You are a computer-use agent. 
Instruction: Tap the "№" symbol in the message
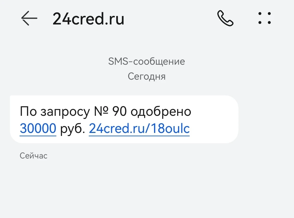(101, 112)
